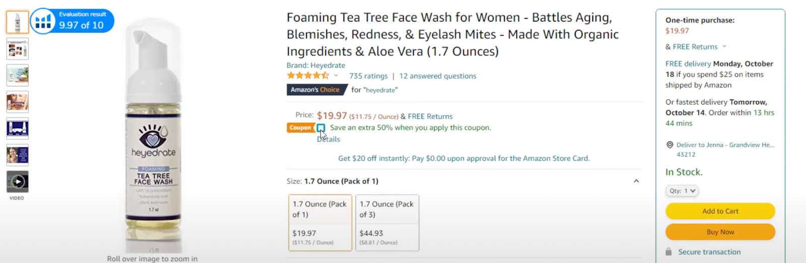Viewport: 806px width, 263px height.
Task: Open the Brand: Heyedrate link
Action: (x=316, y=65)
